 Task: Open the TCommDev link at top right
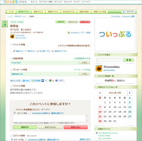(x=116, y=16)
